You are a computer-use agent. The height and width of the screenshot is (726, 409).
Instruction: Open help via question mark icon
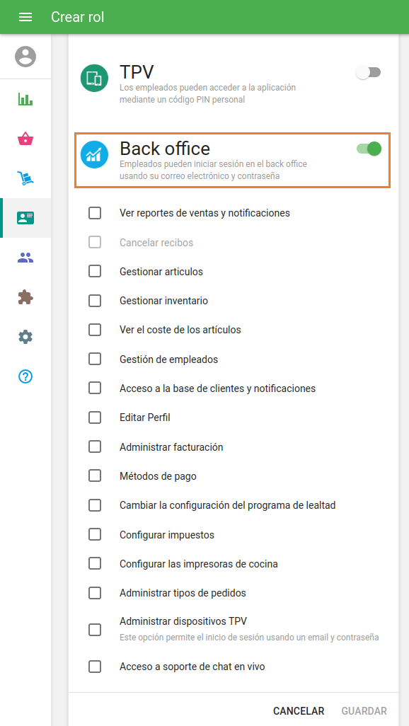25,376
